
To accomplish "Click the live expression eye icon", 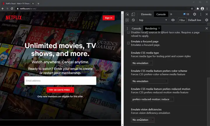I will pos(173,20).
